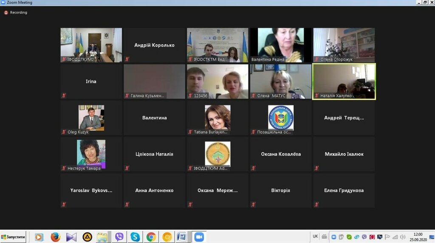Click muted mic icon on Oleg Kuzyk tile

[x=64, y=132]
